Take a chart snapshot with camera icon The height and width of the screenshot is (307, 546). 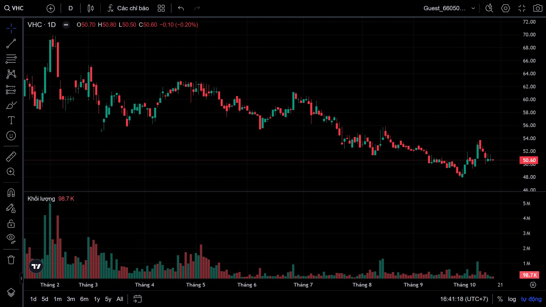pyautogui.click(x=537, y=8)
